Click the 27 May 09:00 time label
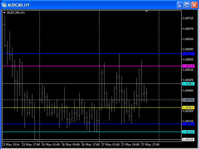 point(131,145)
